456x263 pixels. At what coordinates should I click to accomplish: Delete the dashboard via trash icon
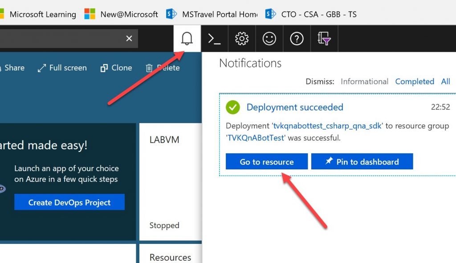(163, 68)
